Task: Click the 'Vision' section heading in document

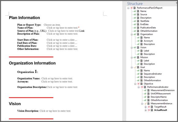Action: 15,104
